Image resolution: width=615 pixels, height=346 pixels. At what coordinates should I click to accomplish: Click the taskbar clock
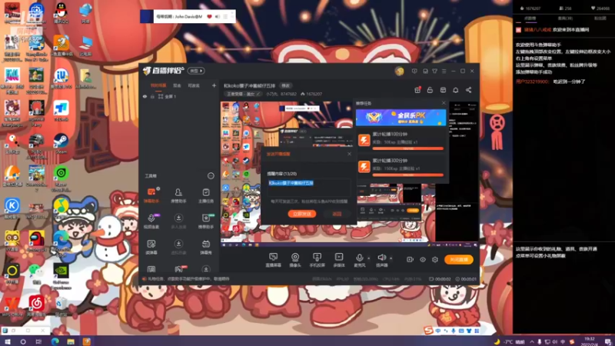[x=589, y=341]
